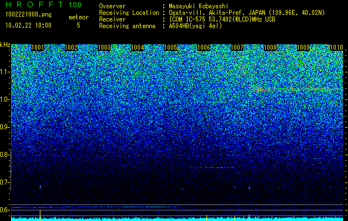Screen dimensions: 348x221
Task: Click the HROFFT 1.00 title text
Action: 43,4
